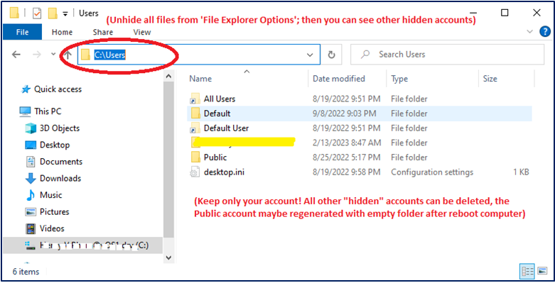Screen dimensions: 555x283
Task: Expand the recent locations dropdown arrow
Action: point(53,55)
